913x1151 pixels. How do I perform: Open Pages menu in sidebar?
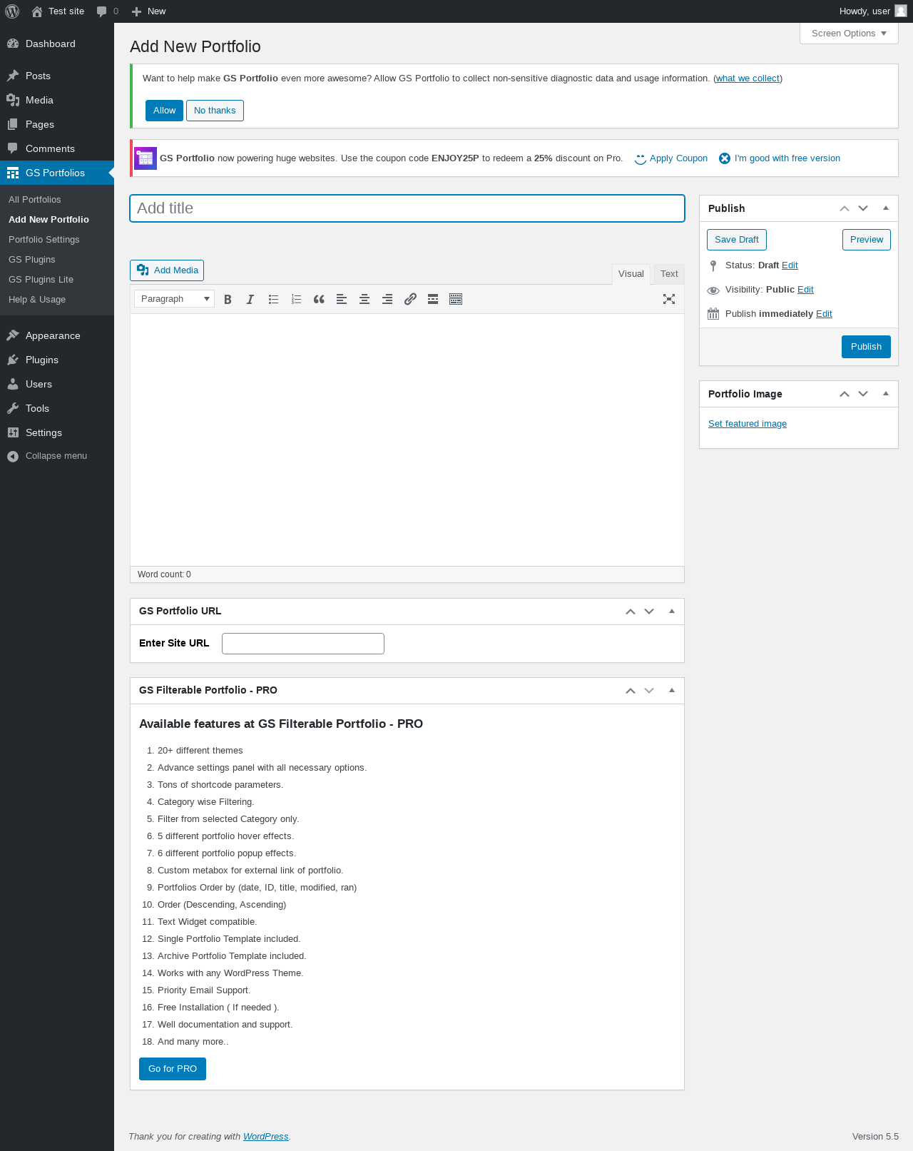[57, 124]
